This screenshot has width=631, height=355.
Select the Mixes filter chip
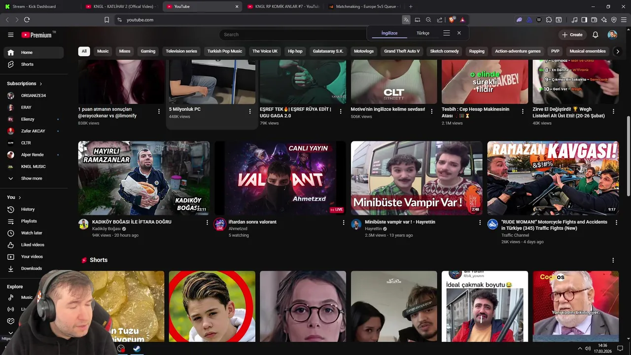(x=125, y=51)
